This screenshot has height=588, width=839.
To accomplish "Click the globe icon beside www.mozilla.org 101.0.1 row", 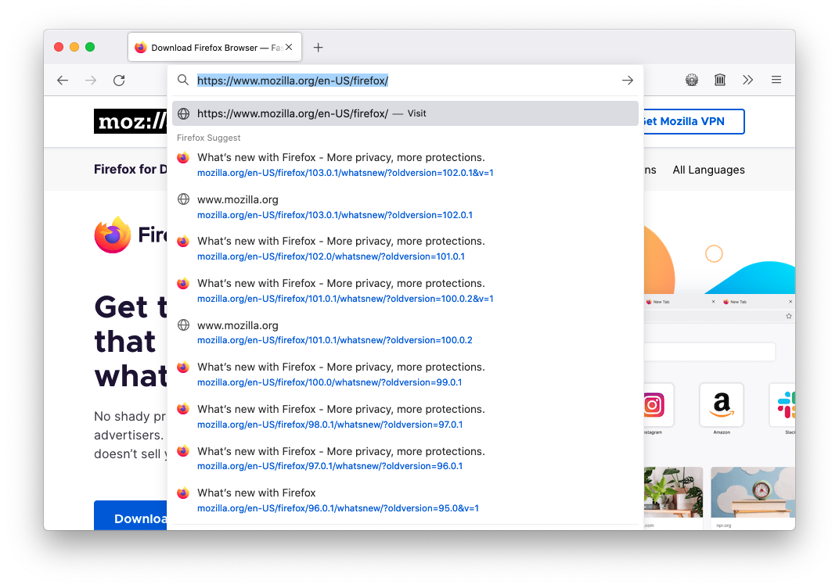I will tap(183, 325).
